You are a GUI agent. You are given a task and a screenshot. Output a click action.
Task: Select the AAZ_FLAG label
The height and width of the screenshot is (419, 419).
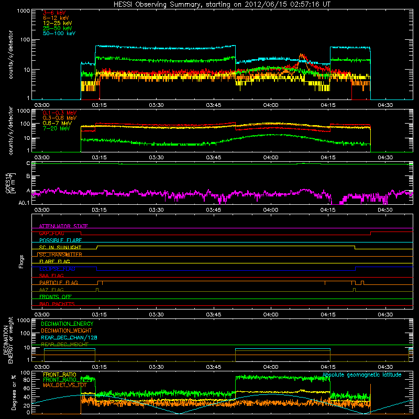click(51, 290)
